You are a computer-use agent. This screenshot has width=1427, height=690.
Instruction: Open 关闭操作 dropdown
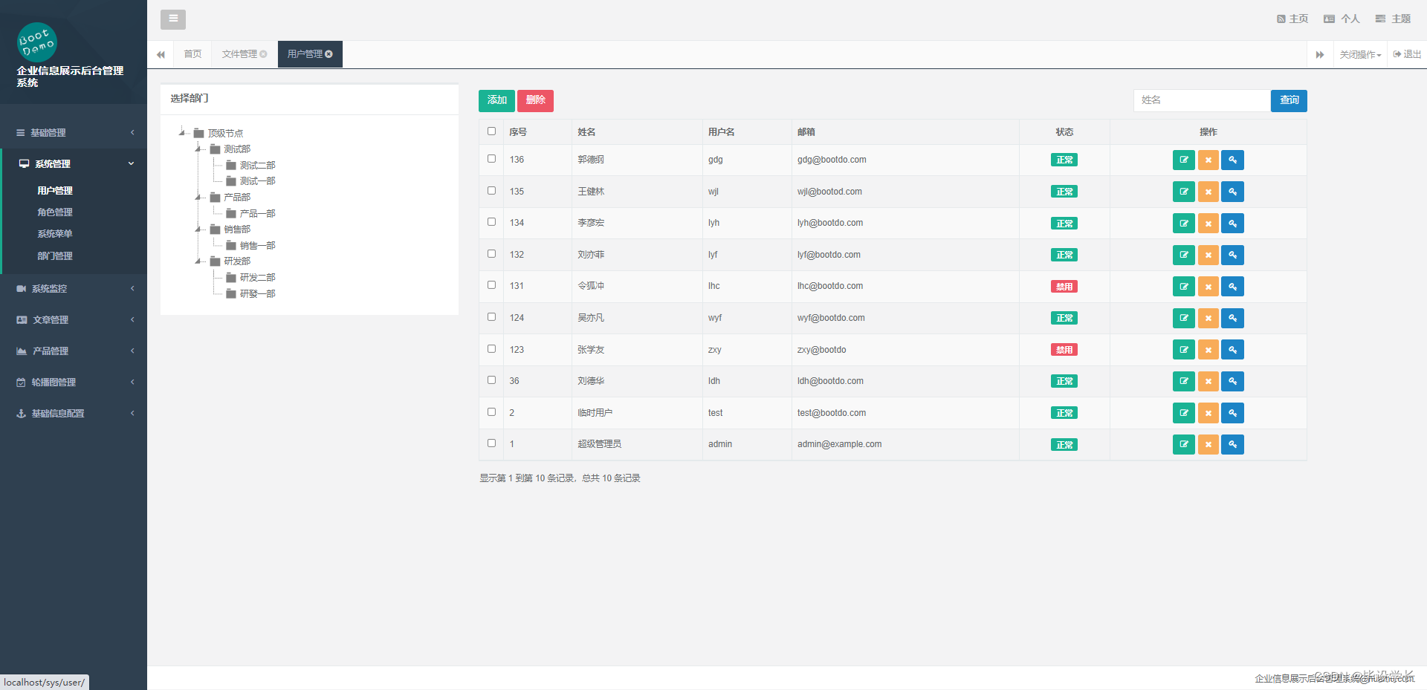pos(1360,54)
